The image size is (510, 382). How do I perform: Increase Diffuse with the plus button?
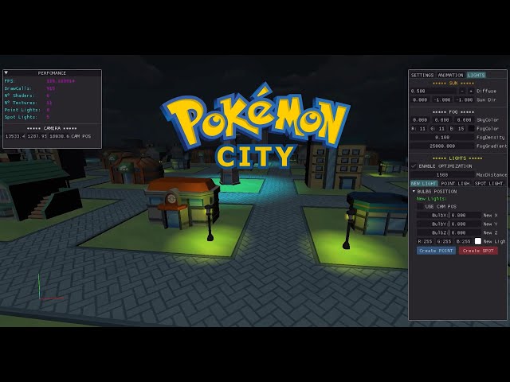[x=471, y=92]
